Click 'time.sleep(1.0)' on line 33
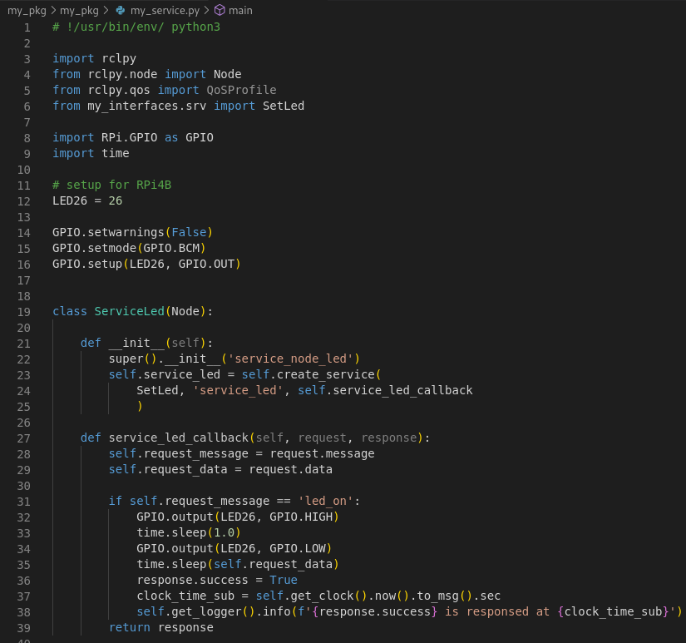 [189, 532]
